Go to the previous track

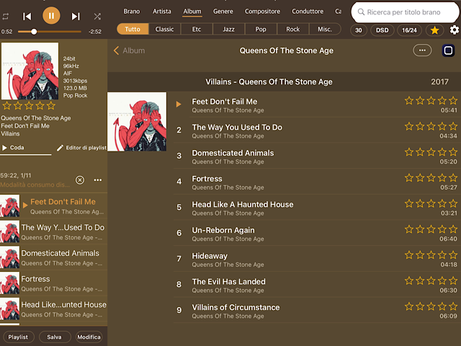(x=27, y=16)
